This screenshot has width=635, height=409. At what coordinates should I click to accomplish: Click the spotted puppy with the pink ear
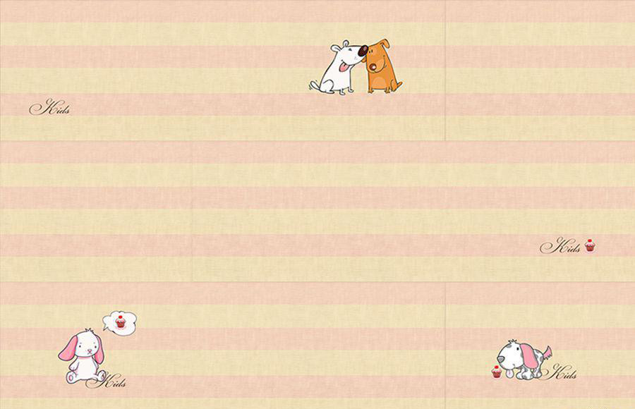[x=524, y=360]
